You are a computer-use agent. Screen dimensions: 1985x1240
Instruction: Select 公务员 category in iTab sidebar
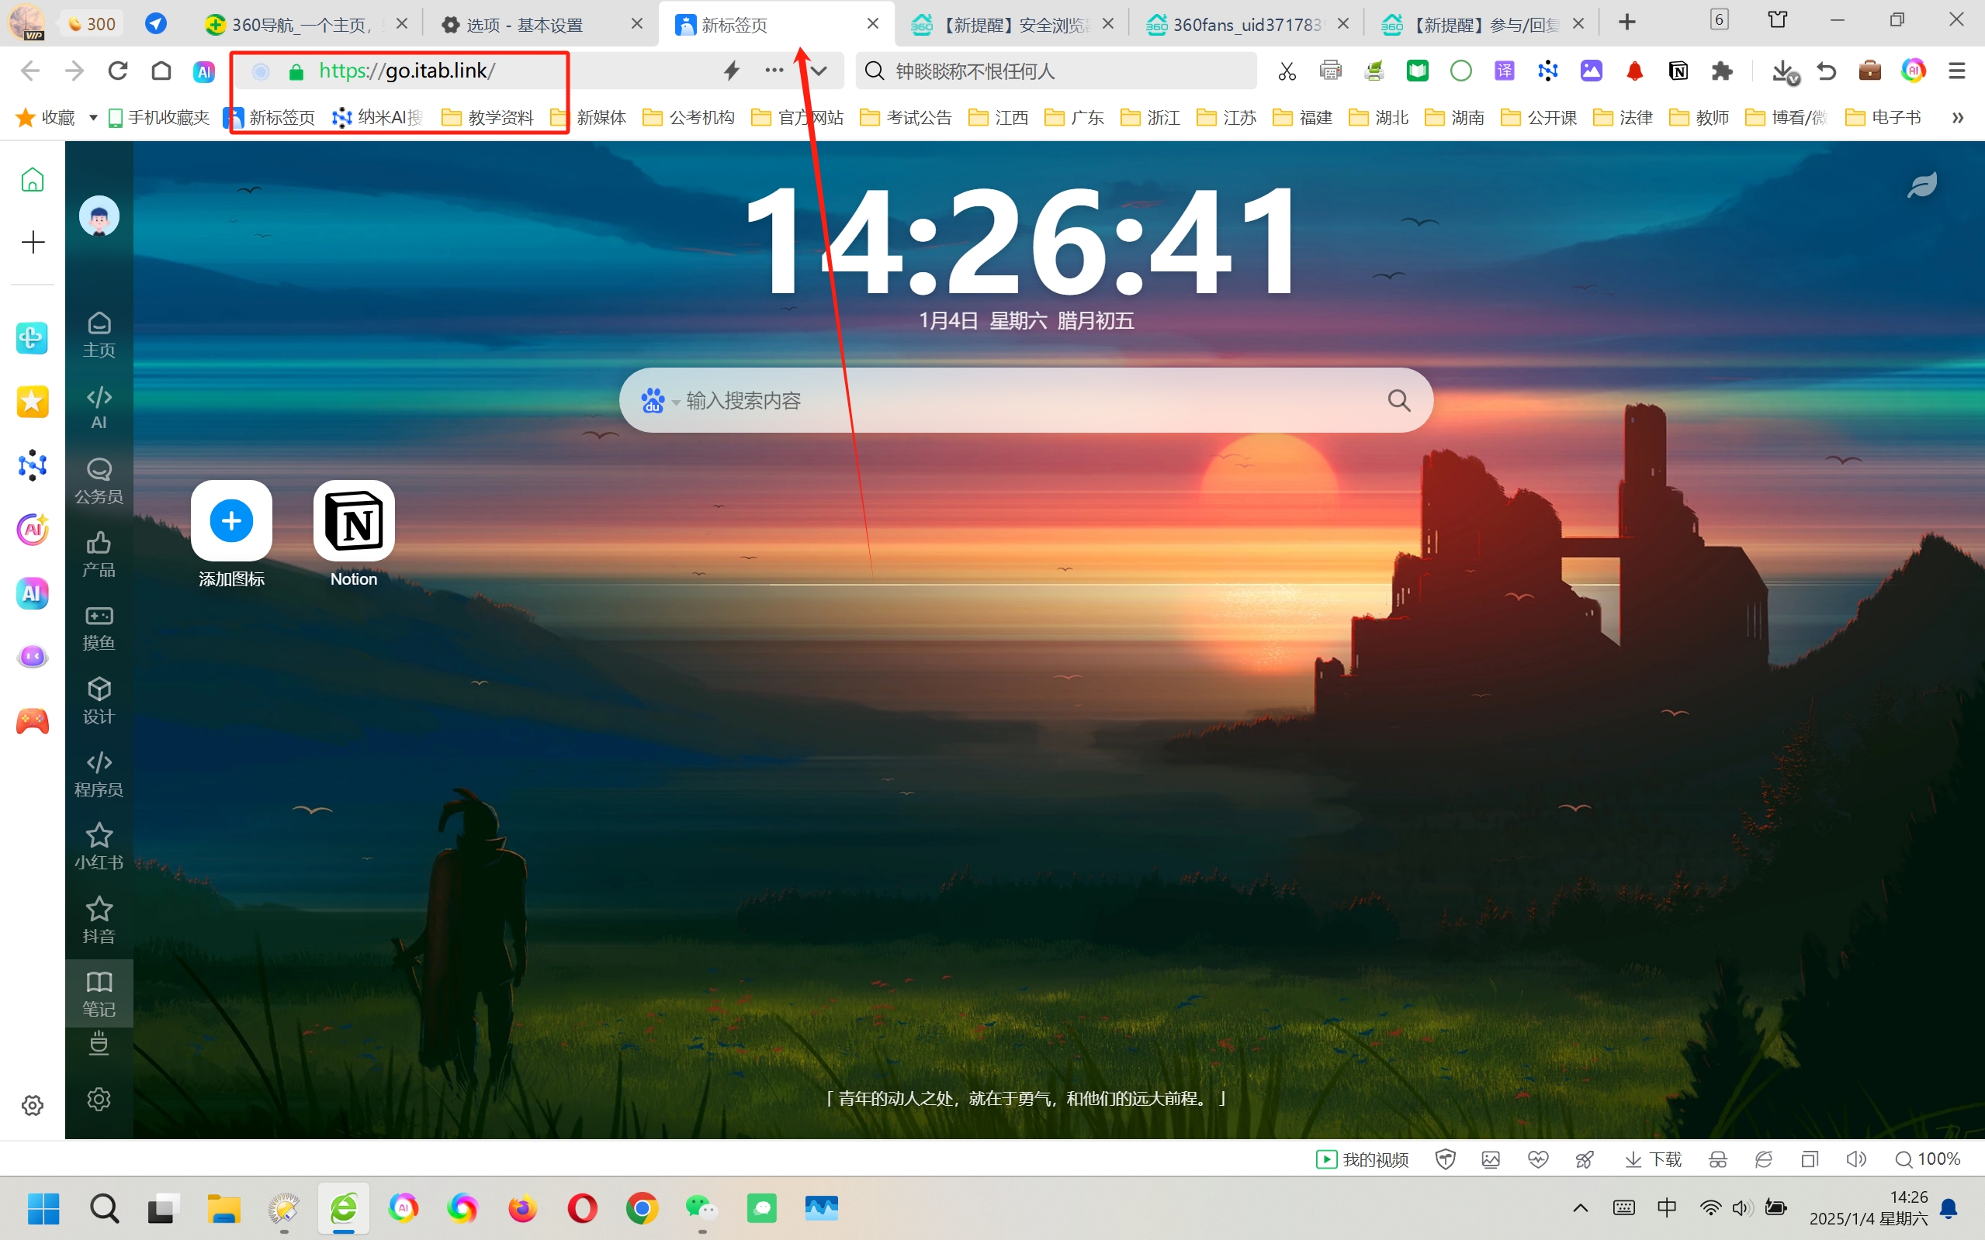pos(99,481)
